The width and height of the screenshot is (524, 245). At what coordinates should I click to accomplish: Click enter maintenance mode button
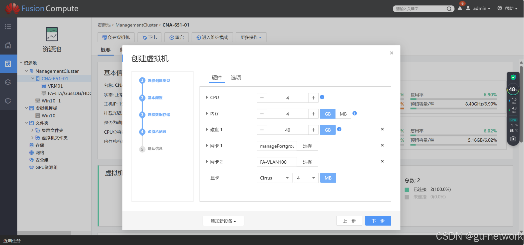(212, 37)
